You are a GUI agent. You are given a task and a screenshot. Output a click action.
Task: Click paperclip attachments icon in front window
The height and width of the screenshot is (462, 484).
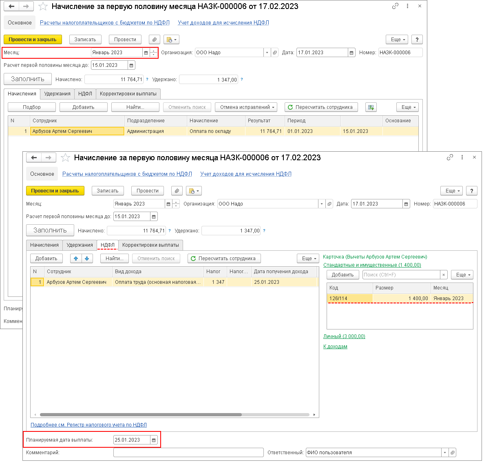tap(177, 191)
